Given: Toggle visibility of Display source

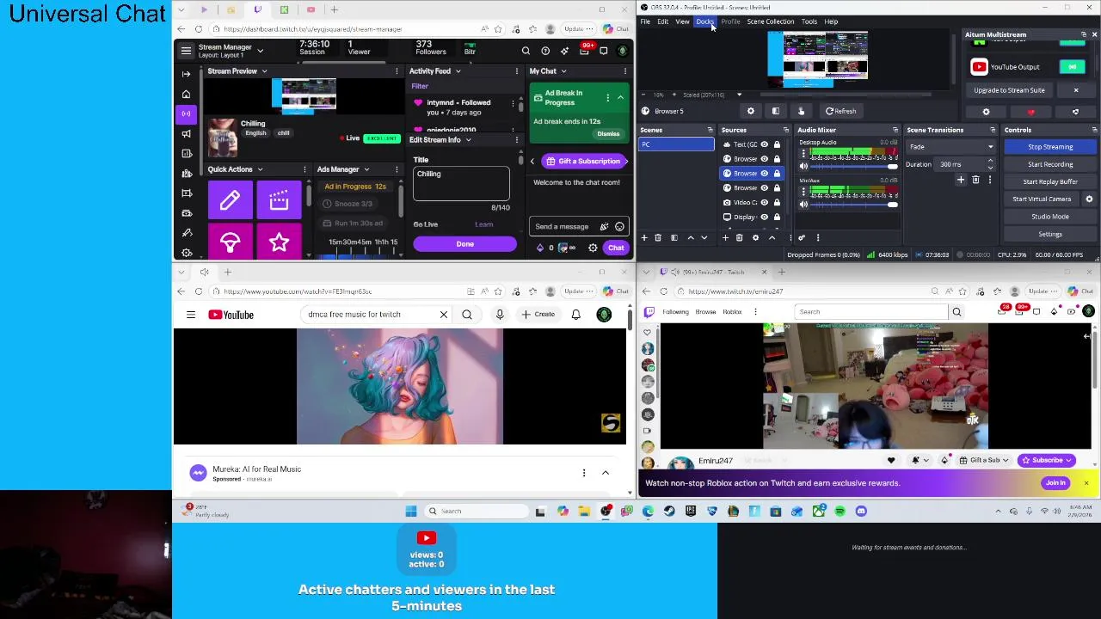Looking at the screenshot, I should [764, 217].
